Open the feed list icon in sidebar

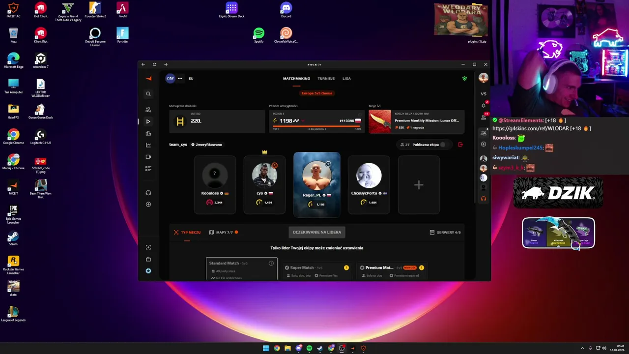point(148,169)
